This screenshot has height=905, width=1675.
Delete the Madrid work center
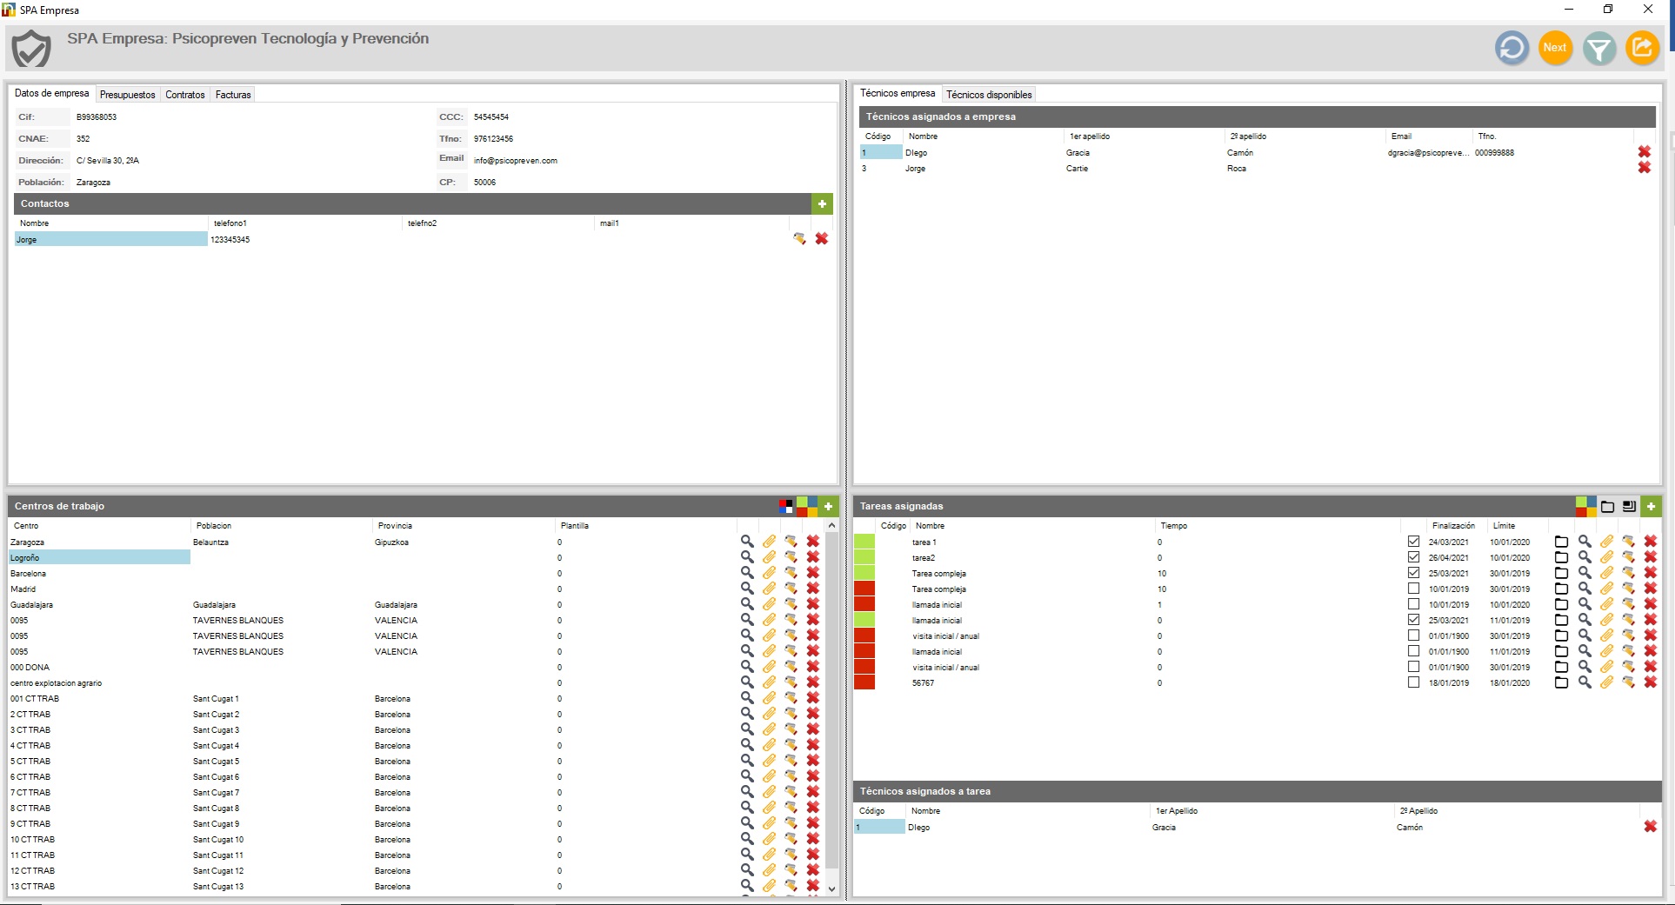[812, 589]
